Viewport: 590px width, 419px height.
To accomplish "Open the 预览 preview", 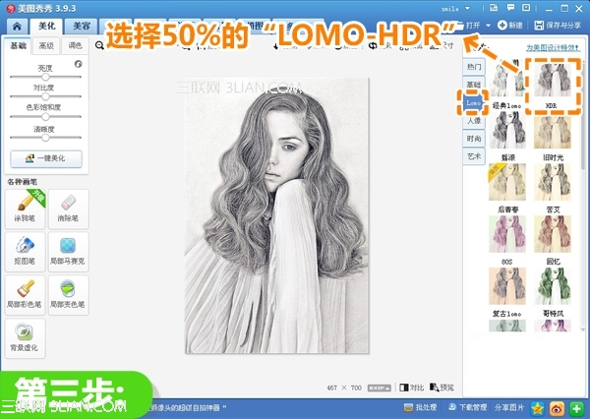I will tap(442, 388).
